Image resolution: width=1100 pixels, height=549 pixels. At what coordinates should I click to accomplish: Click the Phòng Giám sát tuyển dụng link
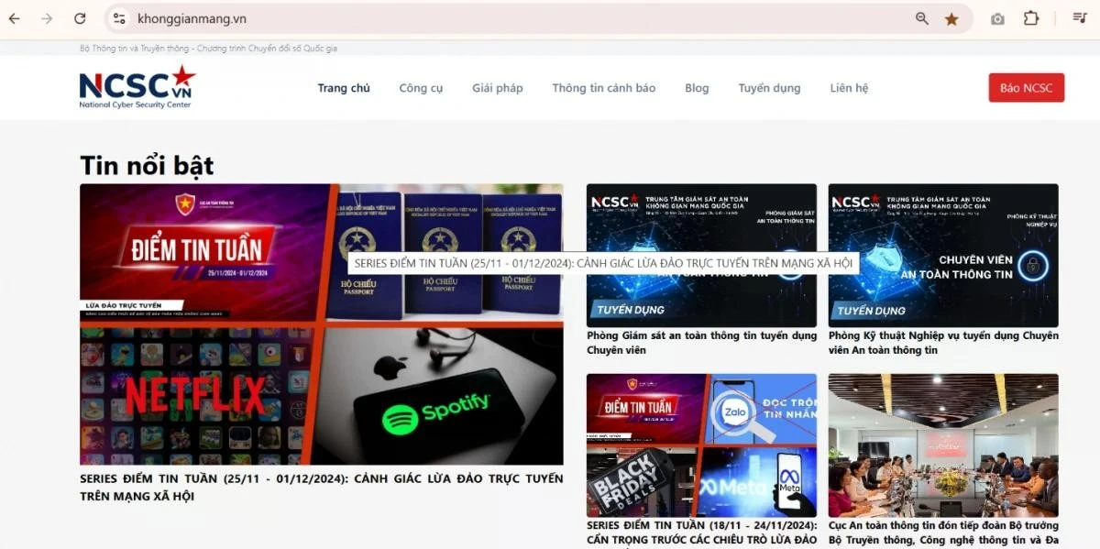702,343
